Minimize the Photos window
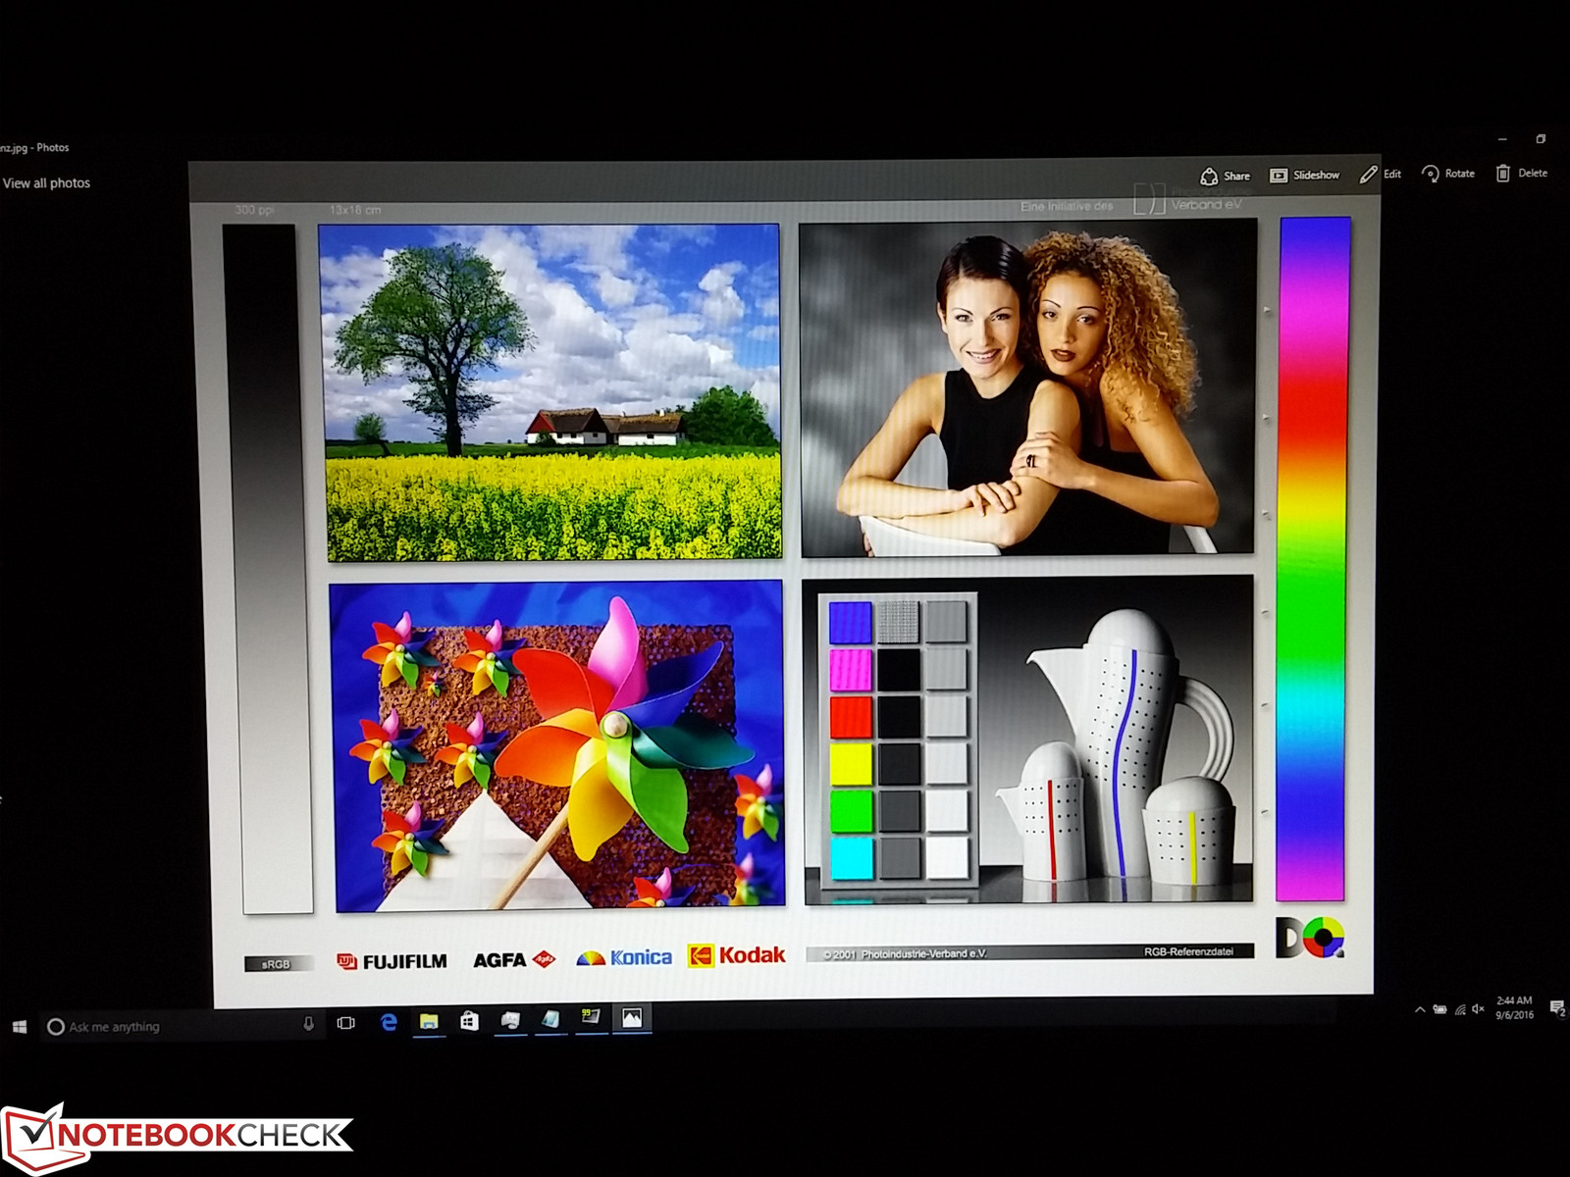1570x1177 pixels. pyautogui.click(x=1502, y=139)
